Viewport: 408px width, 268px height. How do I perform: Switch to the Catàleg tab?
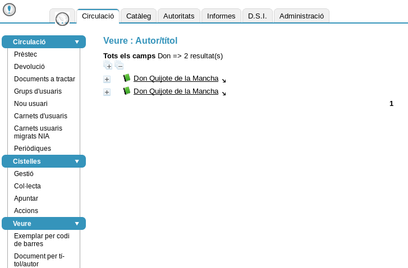(x=139, y=16)
